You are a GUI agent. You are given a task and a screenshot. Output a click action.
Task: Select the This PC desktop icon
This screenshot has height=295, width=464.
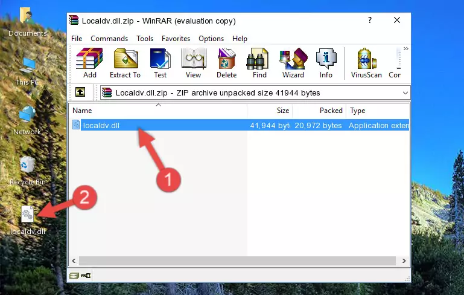[27, 71]
